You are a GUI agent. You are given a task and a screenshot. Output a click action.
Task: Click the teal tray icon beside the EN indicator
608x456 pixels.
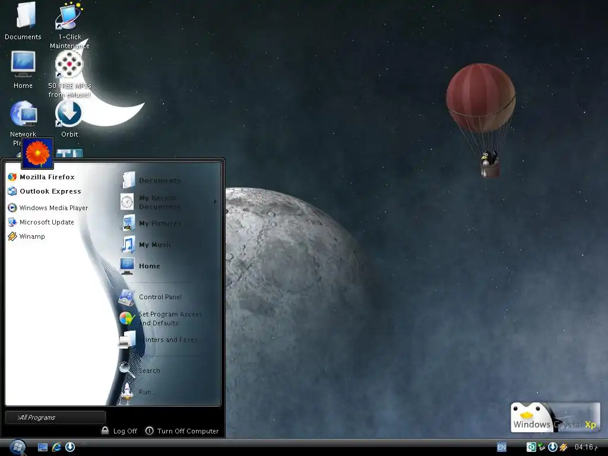click(531, 447)
